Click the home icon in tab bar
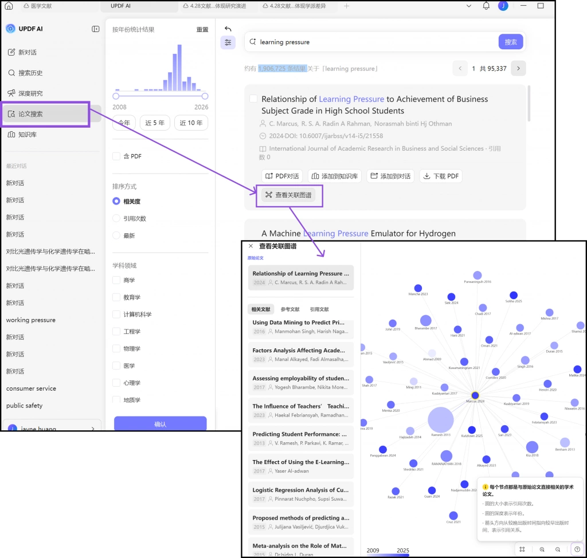587x558 pixels. click(x=9, y=6)
